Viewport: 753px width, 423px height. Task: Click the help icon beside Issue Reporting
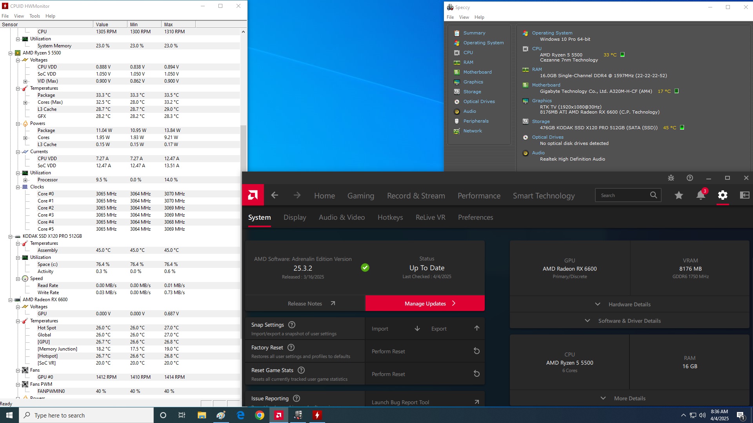[296, 398]
